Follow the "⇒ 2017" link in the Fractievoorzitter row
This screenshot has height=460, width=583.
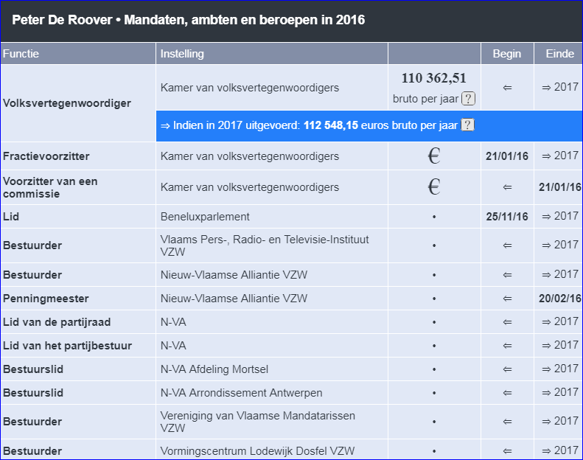560,156
